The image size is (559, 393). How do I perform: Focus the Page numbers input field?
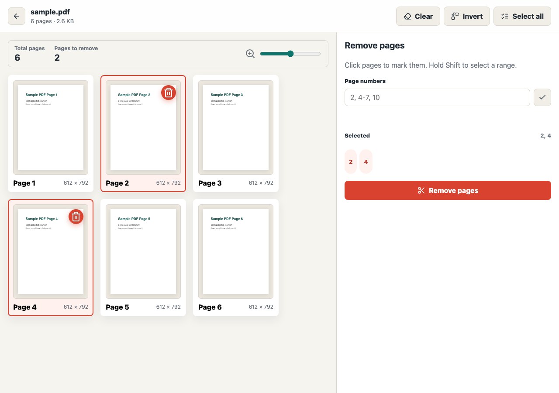pos(437,97)
